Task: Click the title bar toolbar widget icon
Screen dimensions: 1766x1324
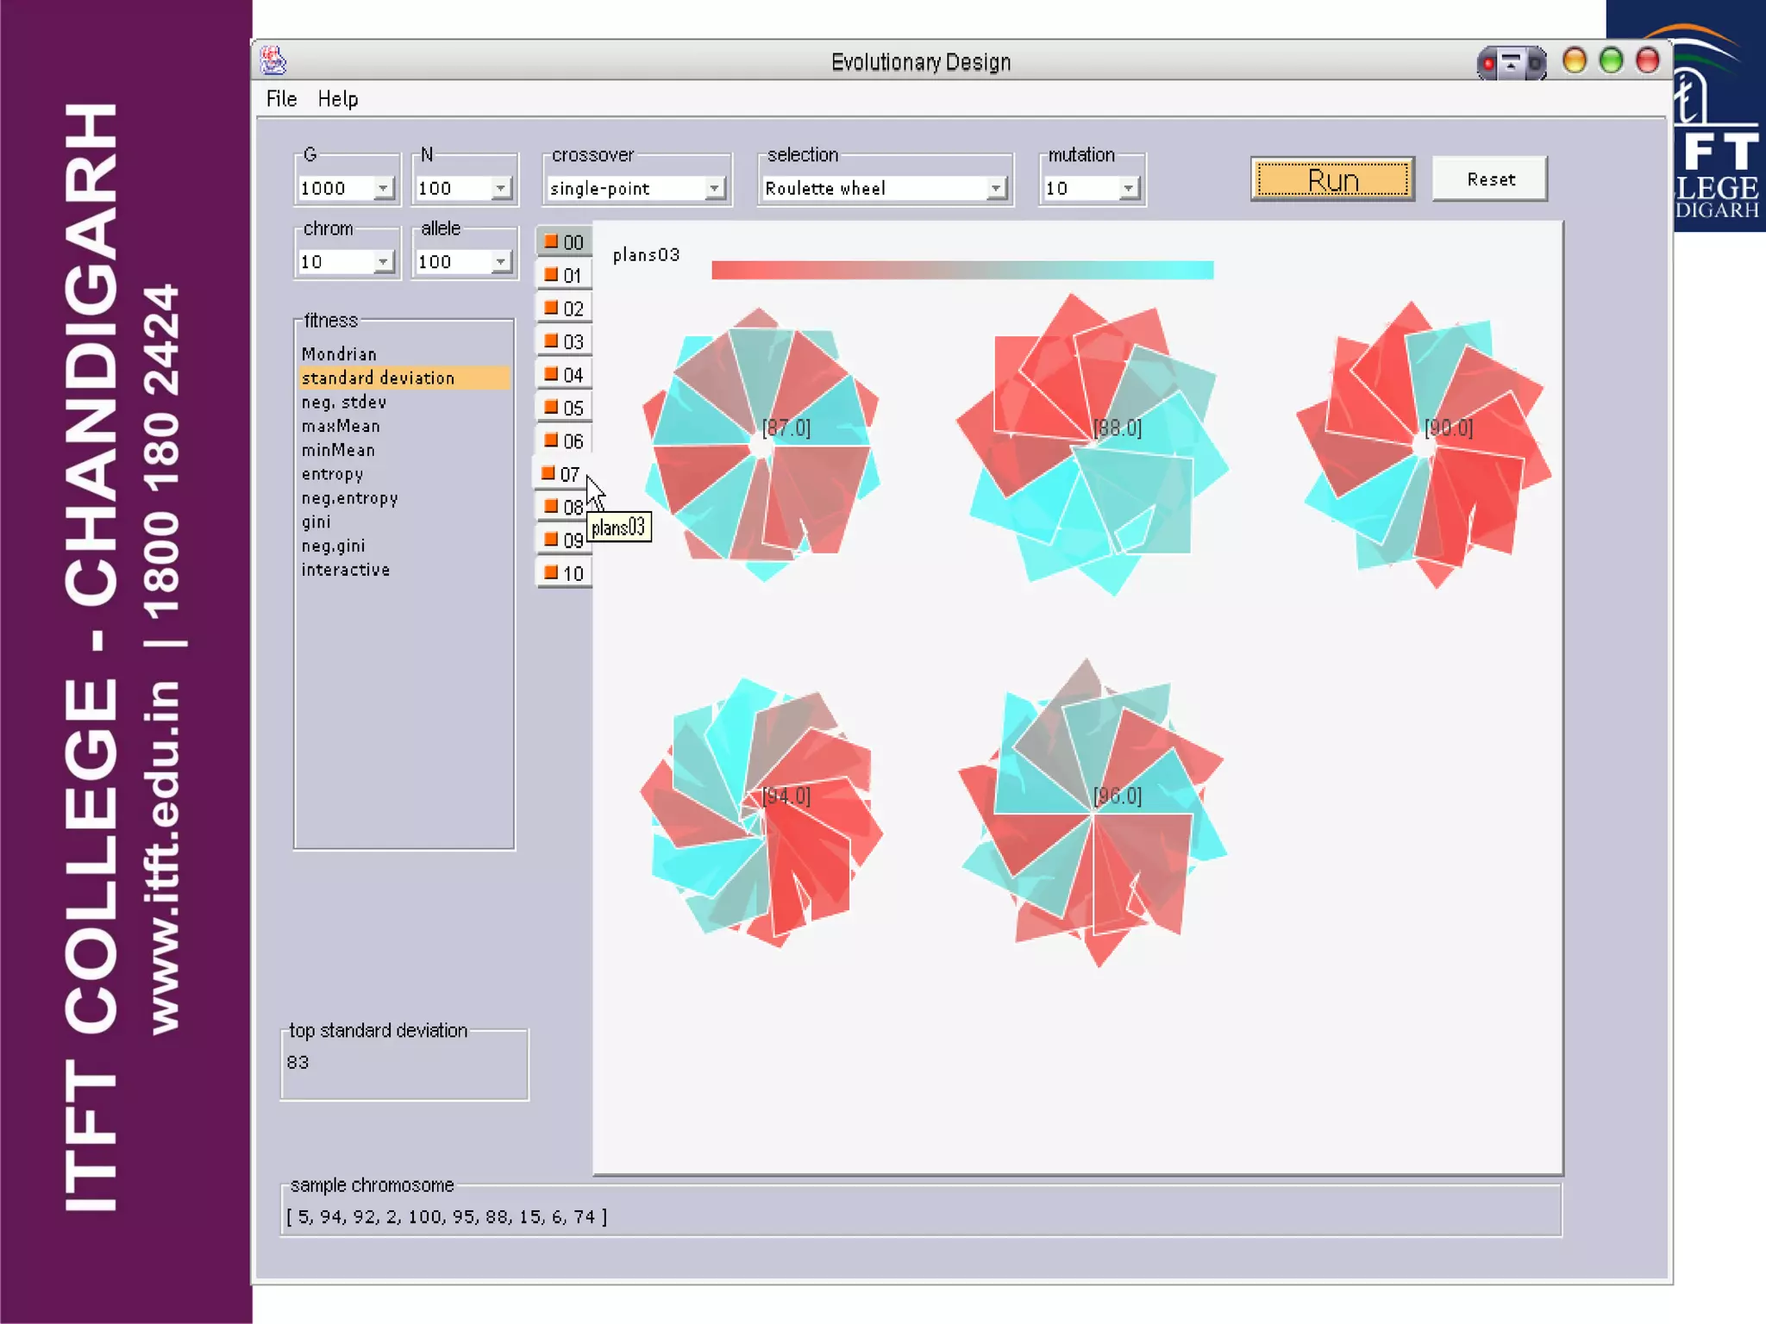Action: [1511, 62]
